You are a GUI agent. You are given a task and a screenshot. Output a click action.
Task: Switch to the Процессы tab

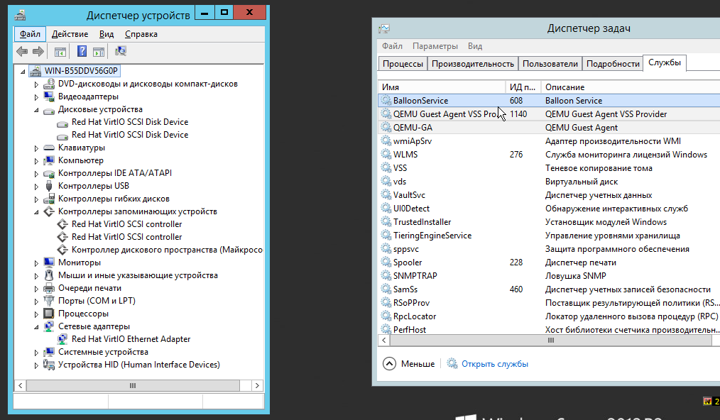coord(403,64)
